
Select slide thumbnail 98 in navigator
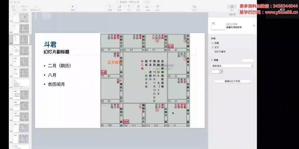click(x=21, y=139)
